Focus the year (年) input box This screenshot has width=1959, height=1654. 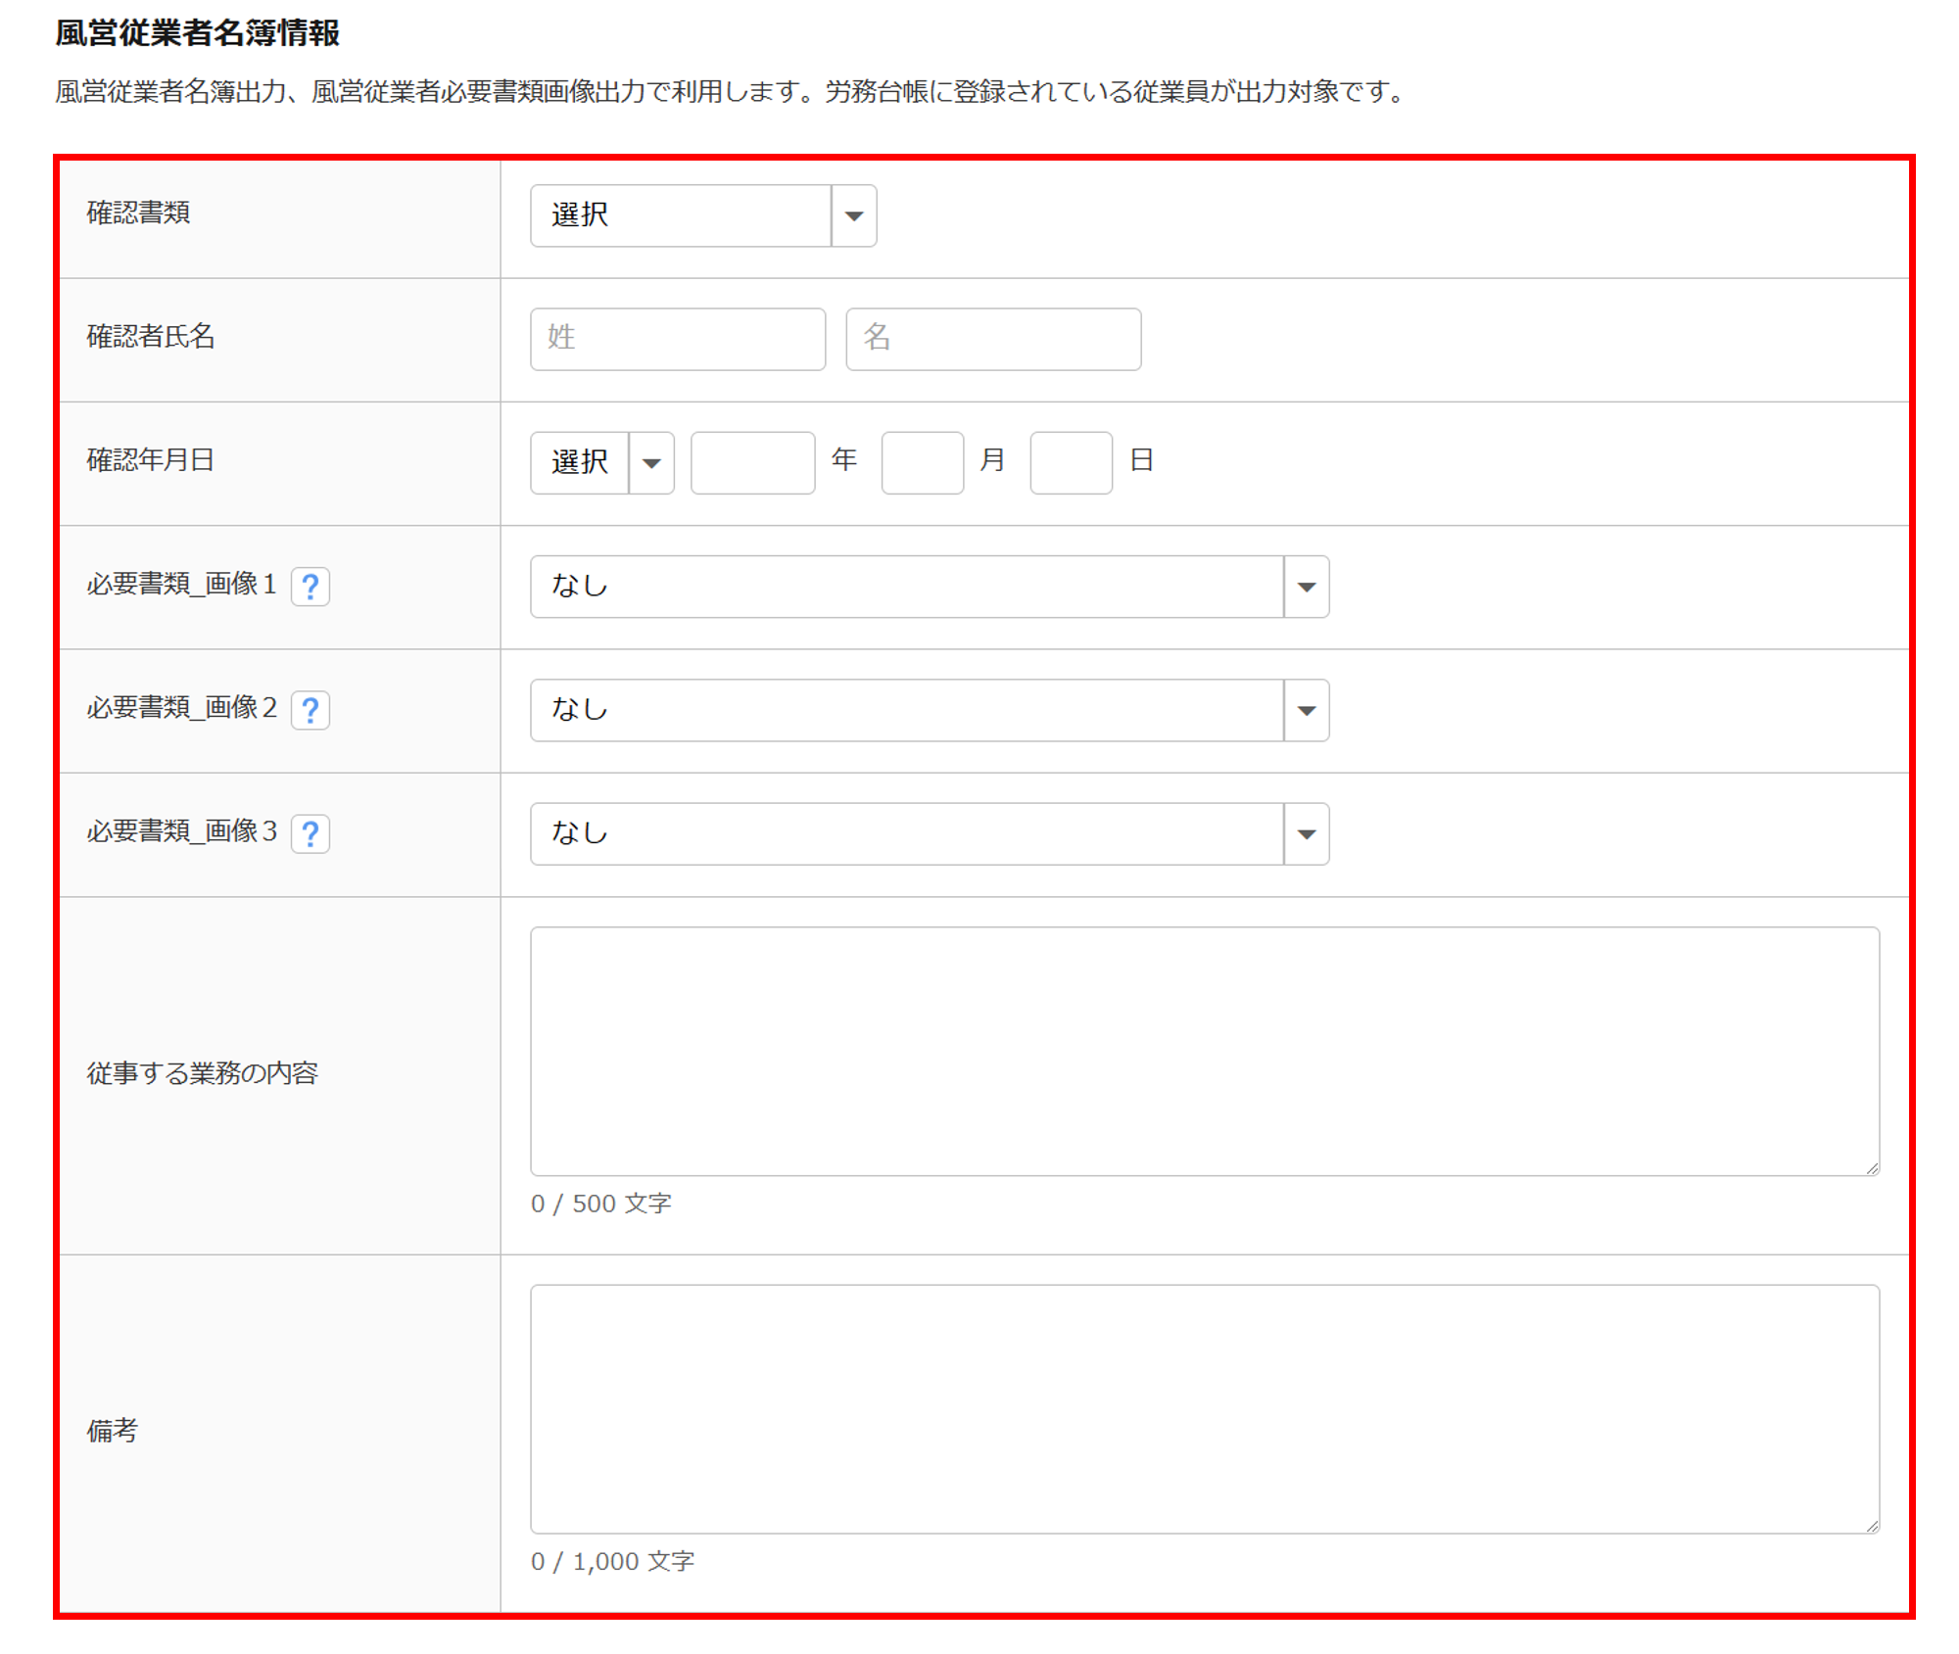(752, 462)
